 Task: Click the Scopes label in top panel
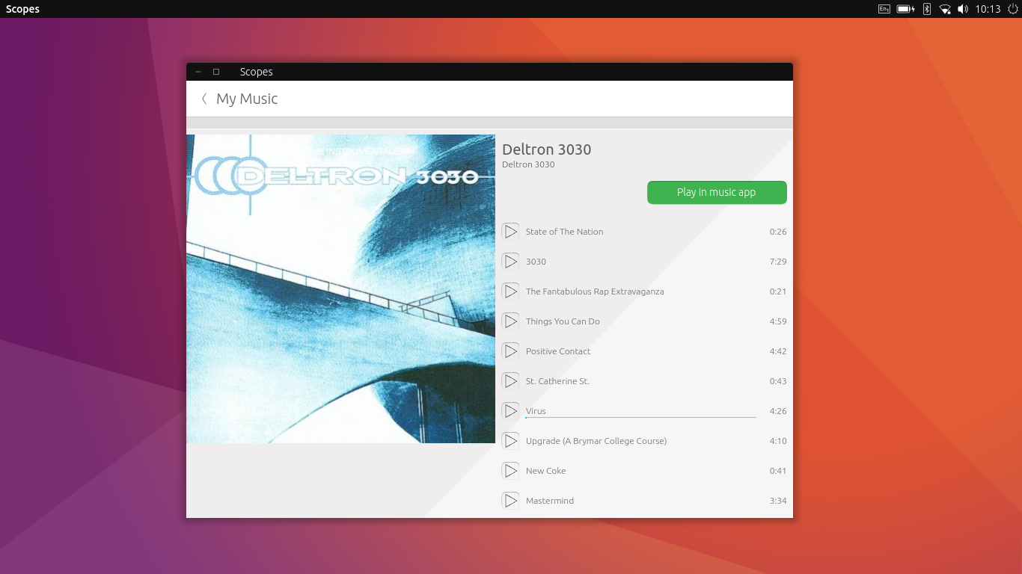pyautogui.click(x=22, y=9)
